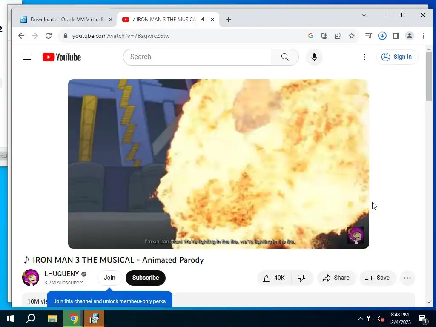Open the YouTube guide hamburger menu

tap(27, 57)
